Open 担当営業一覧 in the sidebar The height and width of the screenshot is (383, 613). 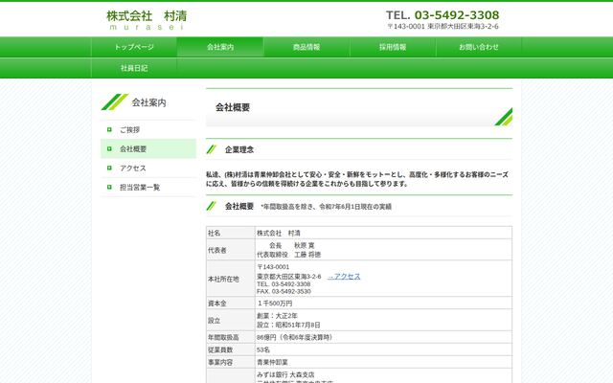[x=148, y=187]
